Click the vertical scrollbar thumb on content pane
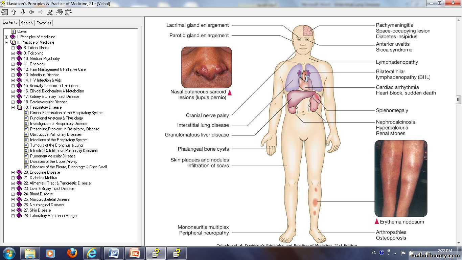The image size is (462, 260). click(x=458, y=99)
